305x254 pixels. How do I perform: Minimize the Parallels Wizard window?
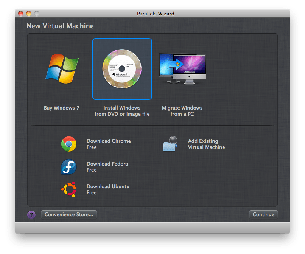coord(29,14)
